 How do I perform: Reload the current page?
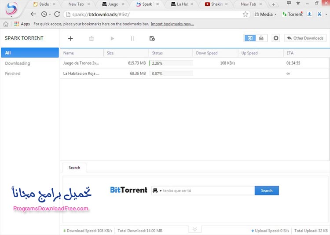coord(57,14)
